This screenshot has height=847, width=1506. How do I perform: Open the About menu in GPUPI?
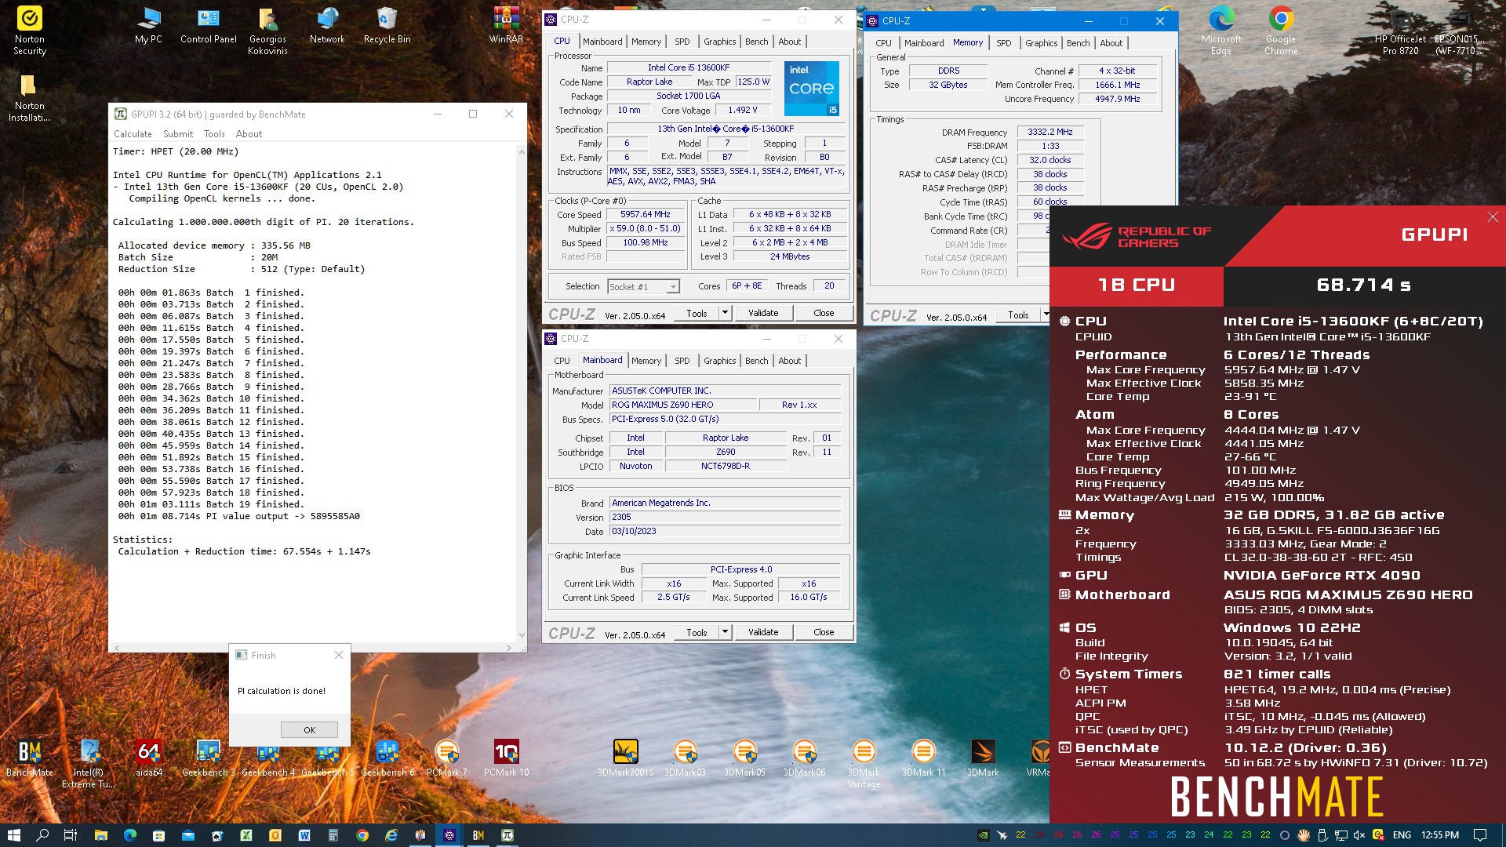[x=249, y=134]
